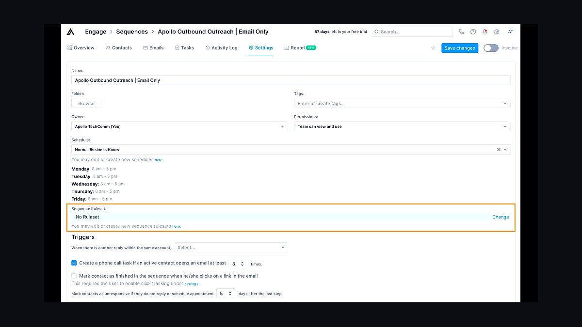The width and height of the screenshot is (582, 327).
Task: Open the Owner dropdown
Action: click(x=180, y=126)
